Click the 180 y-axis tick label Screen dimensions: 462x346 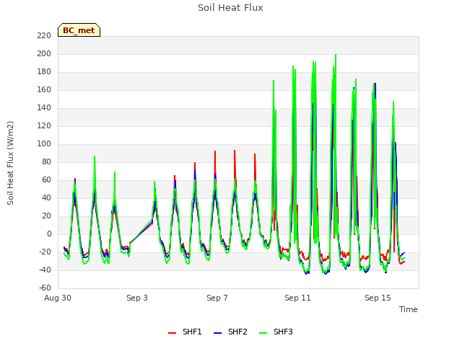click(x=44, y=71)
